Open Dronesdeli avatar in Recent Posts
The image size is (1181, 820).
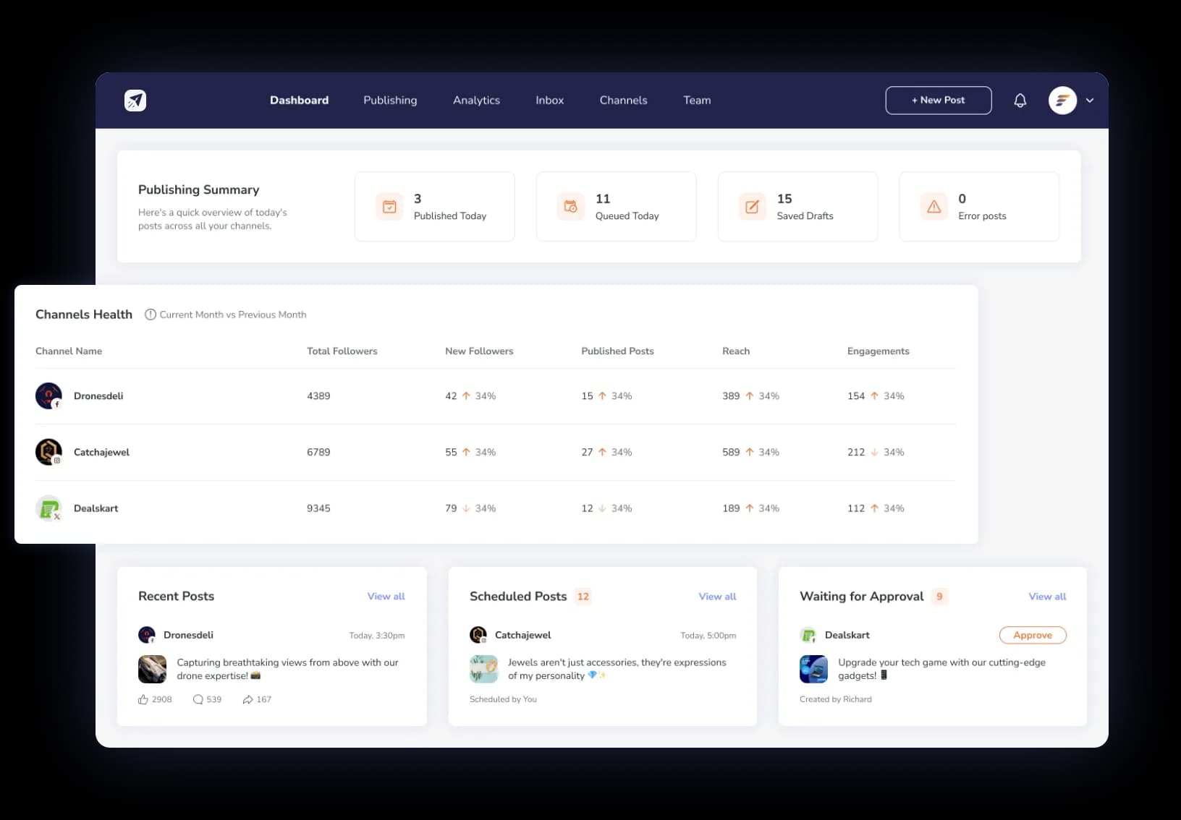click(x=147, y=635)
